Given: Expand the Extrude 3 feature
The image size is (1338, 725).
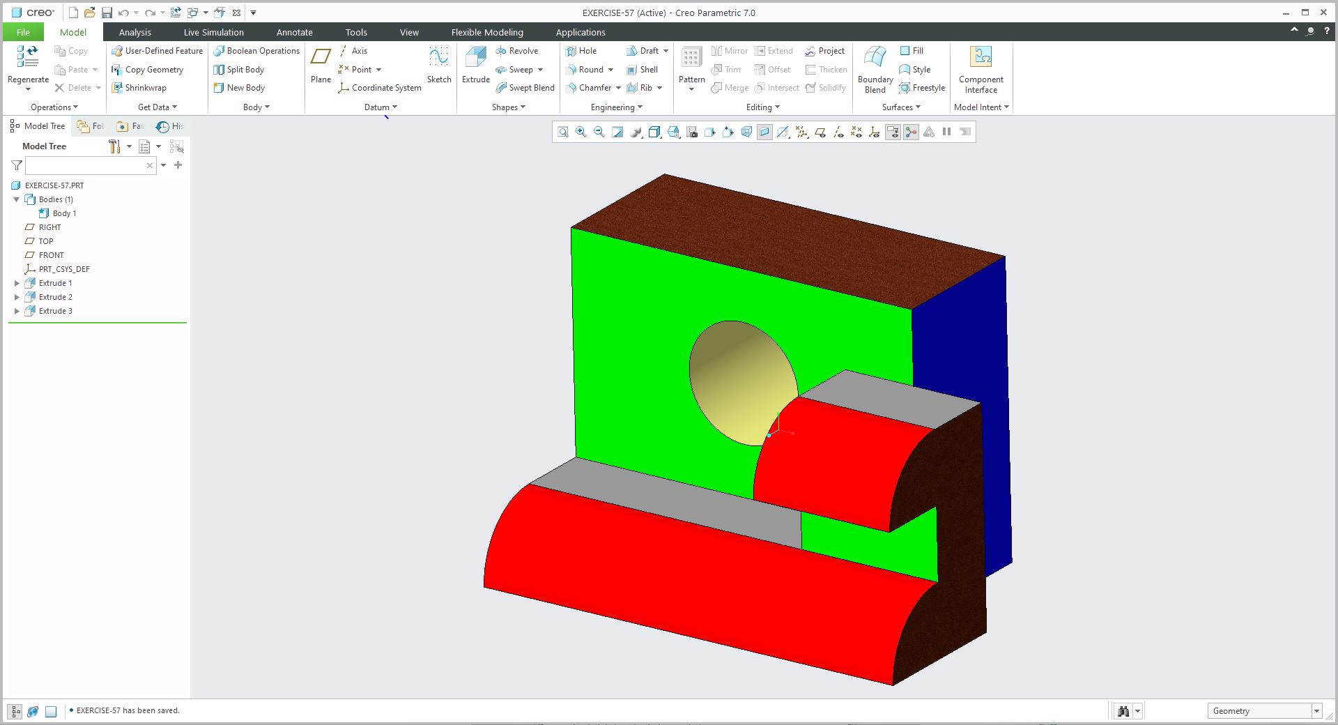Looking at the screenshot, I should click(x=17, y=311).
